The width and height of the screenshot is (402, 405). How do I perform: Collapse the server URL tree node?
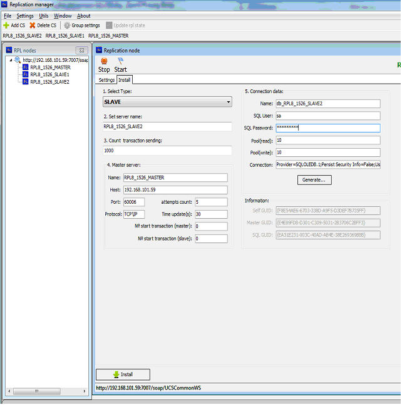[x=10, y=61]
